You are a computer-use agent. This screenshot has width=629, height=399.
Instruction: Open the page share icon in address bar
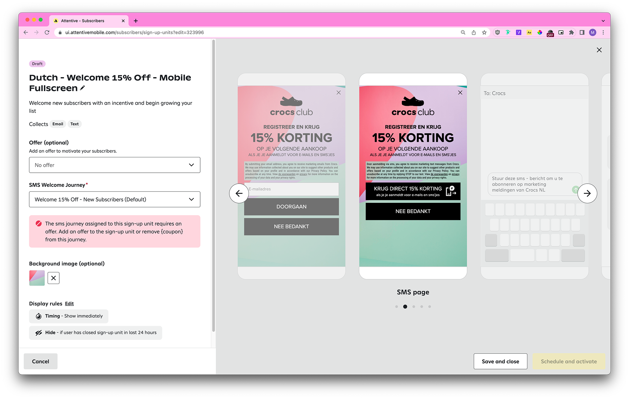(x=474, y=32)
